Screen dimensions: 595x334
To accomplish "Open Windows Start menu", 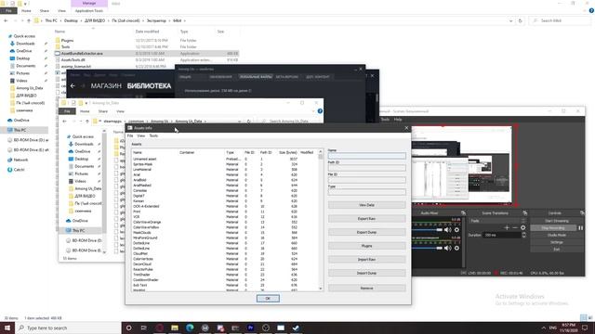I will click(7, 328).
